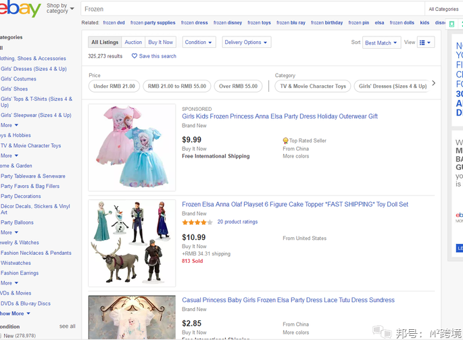Click the eBay logo
This screenshot has width=463, height=340.
pos(20,8)
